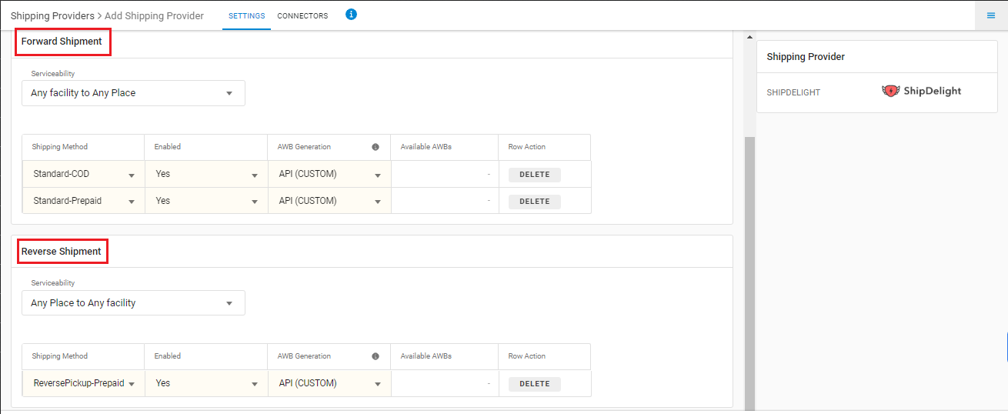
Task: Open AWB Generation dropdown for Standard-Prepaid
Action: pyautogui.click(x=329, y=201)
